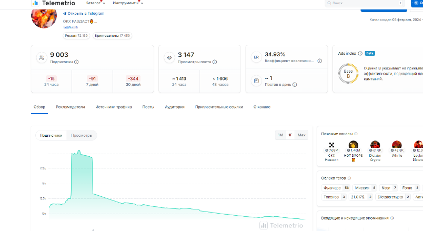Image resolution: width=423 pixels, height=231 pixels.
Task: Show info for Похожие каналы
Action: pyautogui.click(x=356, y=134)
